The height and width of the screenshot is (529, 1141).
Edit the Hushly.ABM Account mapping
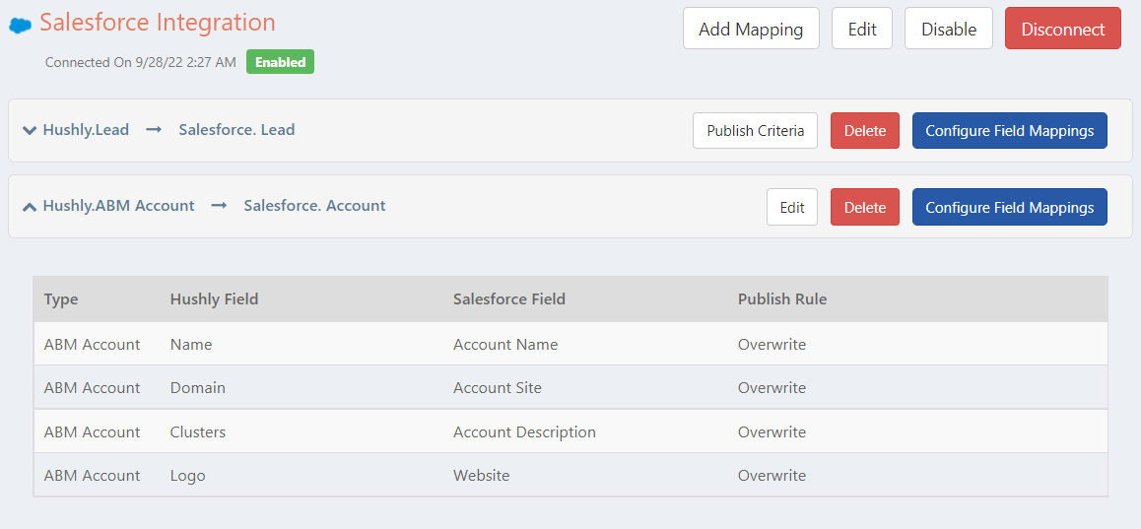click(792, 207)
